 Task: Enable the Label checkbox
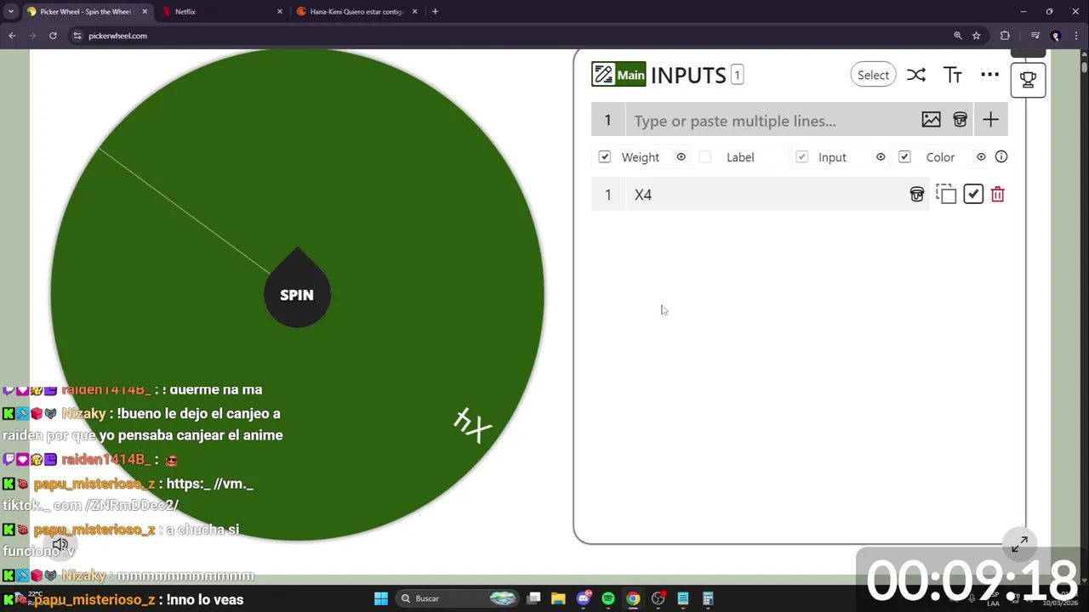click(704, 157)
